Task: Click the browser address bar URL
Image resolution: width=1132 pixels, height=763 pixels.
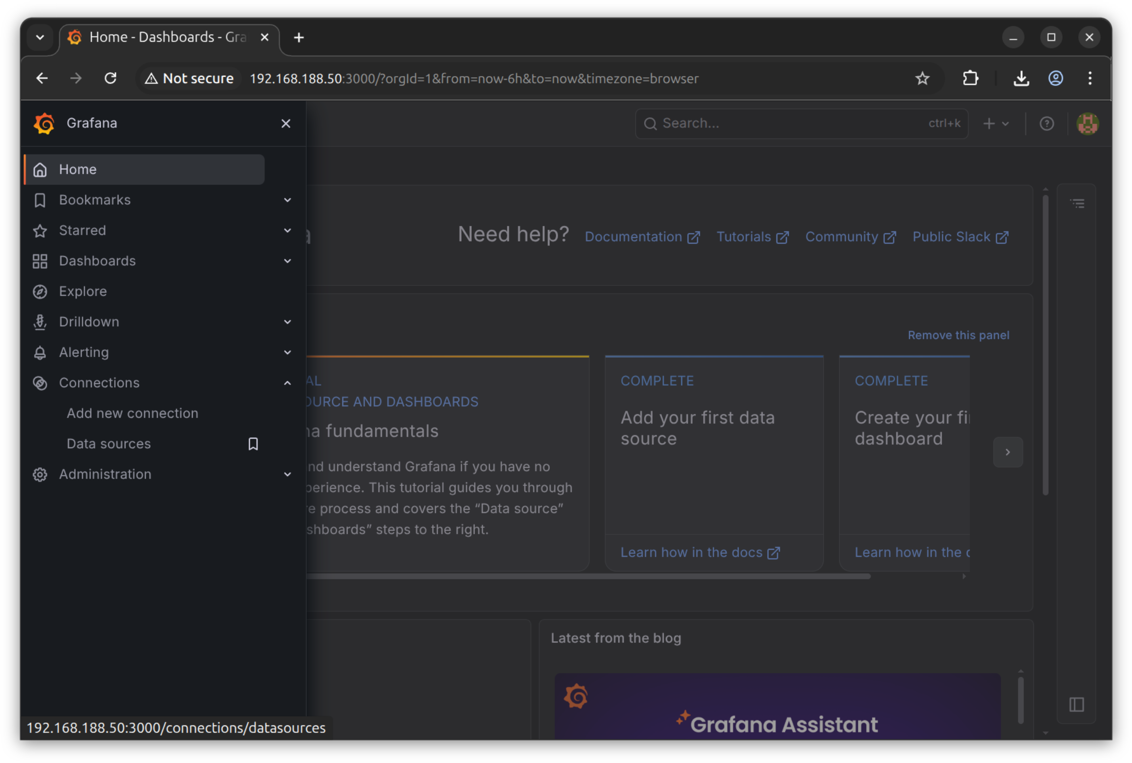Action: click(474, 78)
